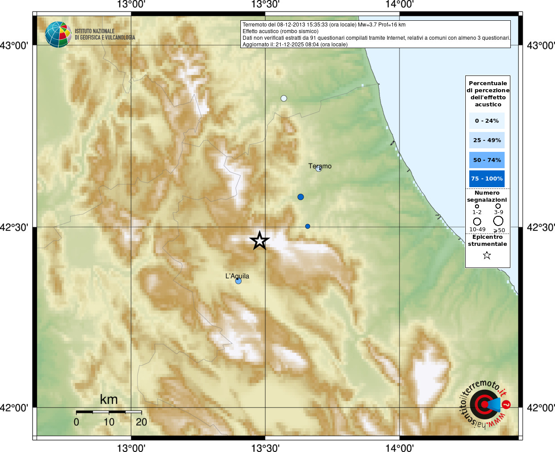This screenshot has height=452, width=555.
Task: Click the top '14°00'' longitude label
Action: point(399,4)
